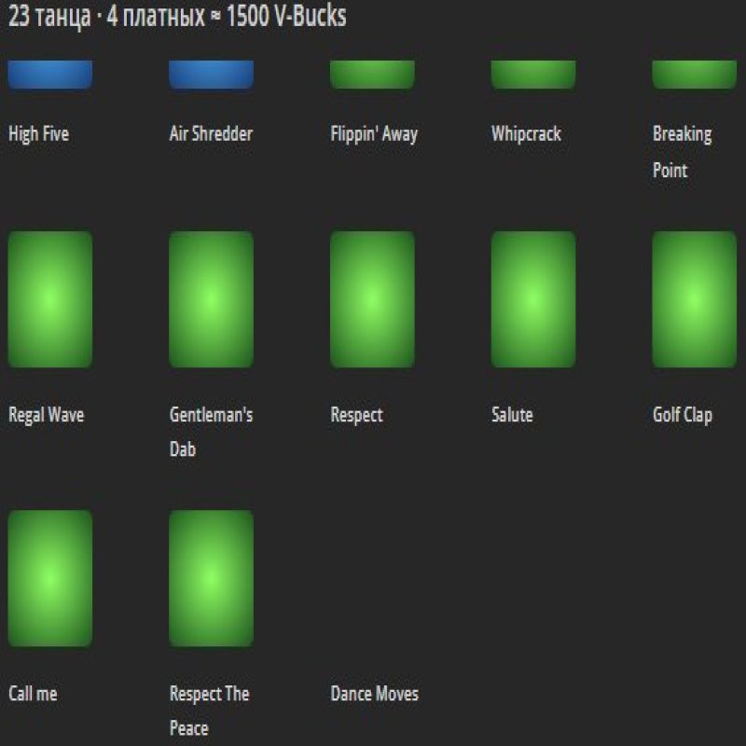Click the High Five name label

click(x=38, y=134)
